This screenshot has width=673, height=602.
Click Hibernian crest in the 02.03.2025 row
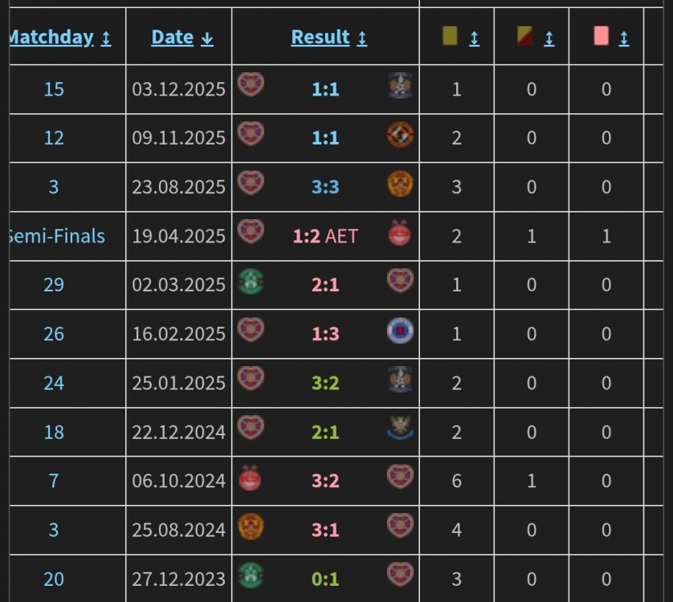(251, 282)
